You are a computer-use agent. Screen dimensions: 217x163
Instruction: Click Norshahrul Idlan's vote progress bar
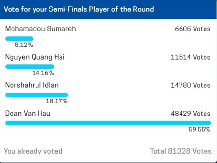point(36,95)
